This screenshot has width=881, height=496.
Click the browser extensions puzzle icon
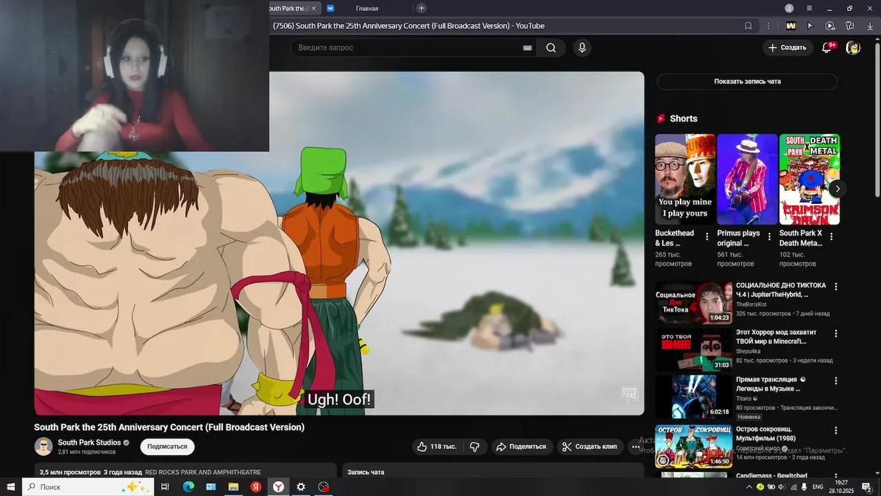point(850,26)
